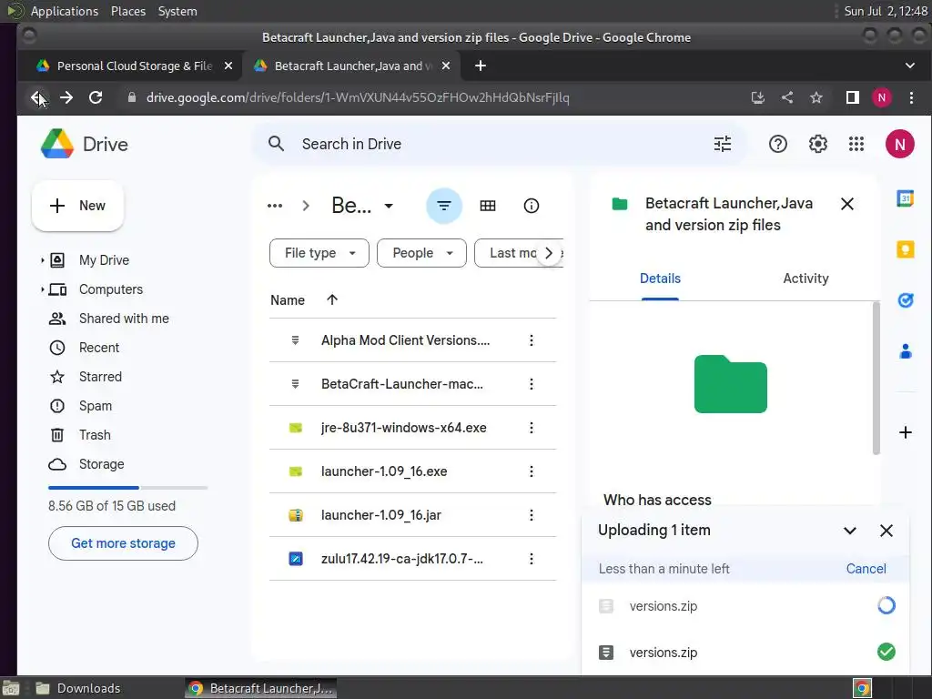Click Get more storage

click(x=123, y=543)
